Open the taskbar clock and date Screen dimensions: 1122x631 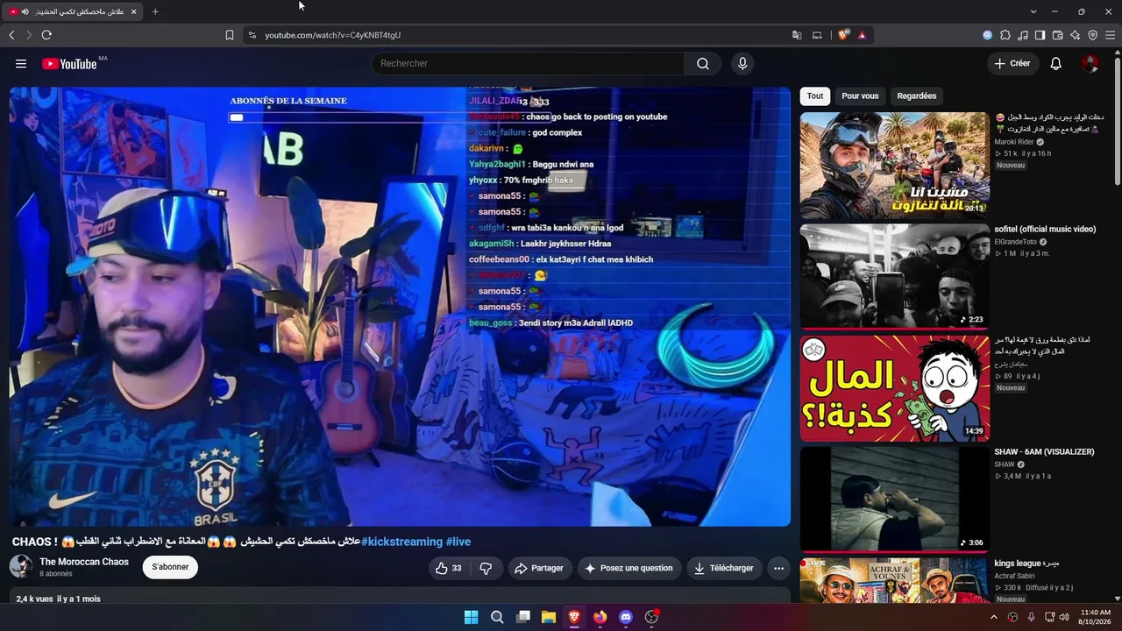coord(1096,617)
